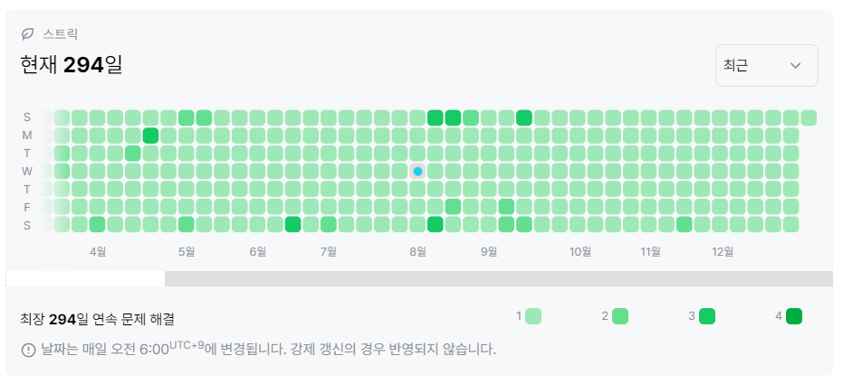This screenshot has height=384, width=843.
Task: Click the 현재 294일 streak heading
Action: pos(72,65)
